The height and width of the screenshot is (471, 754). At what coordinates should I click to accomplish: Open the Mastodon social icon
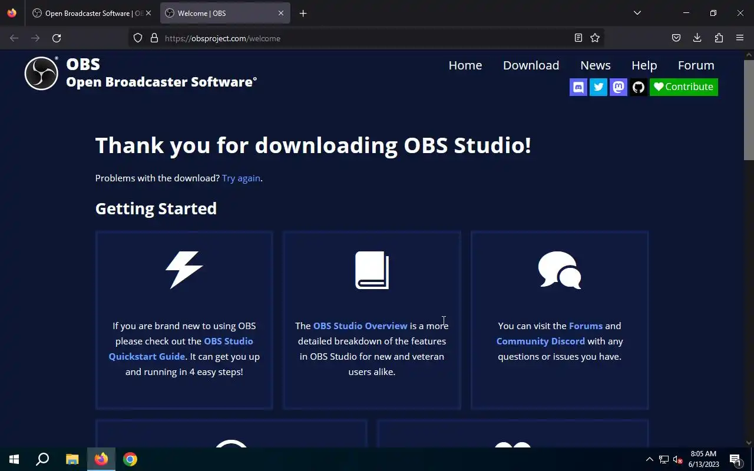click(x=619, y=87)
